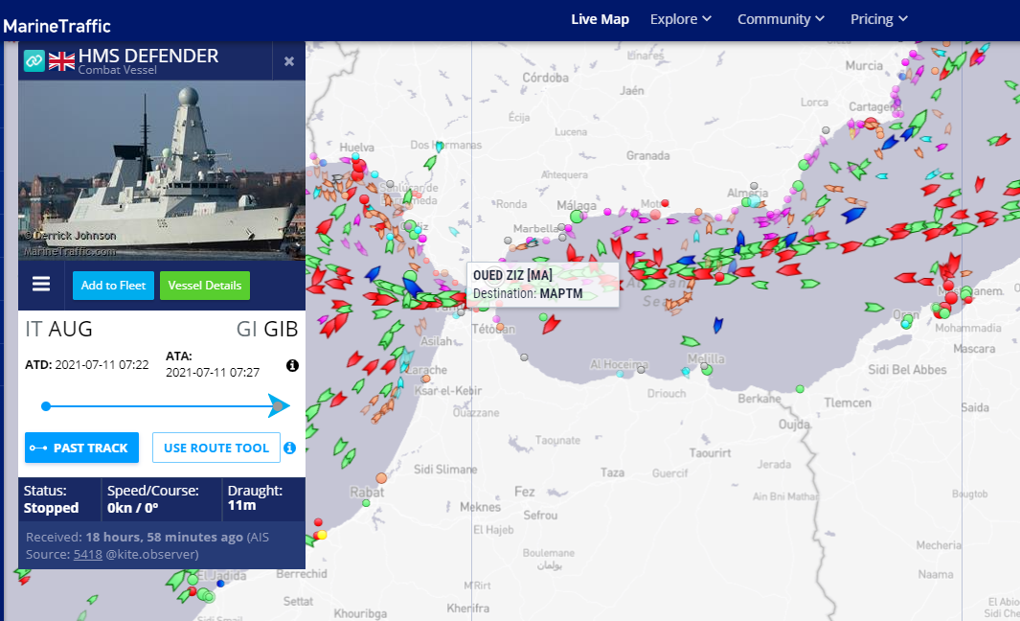Image resolution: width=1020 pixels, height=621 pixels.
Task: Open the Community dropdown
Action: tap(781, 19)
